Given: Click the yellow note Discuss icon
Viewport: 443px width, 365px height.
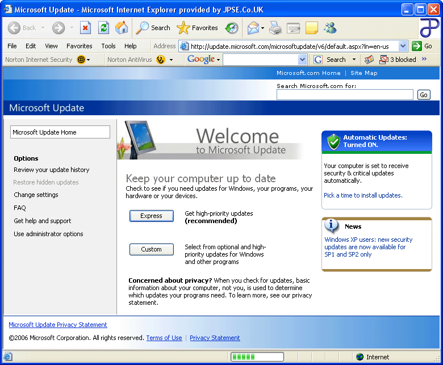Looking at the screenshot, I should pyautogui.click(x=312, y=28).
